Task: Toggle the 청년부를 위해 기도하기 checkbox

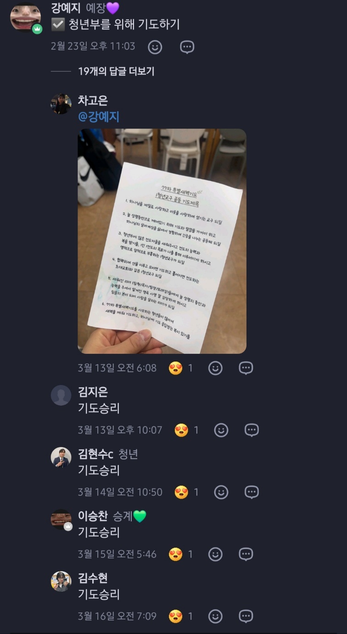Action: pyautogui.click(x=58, y=24)
